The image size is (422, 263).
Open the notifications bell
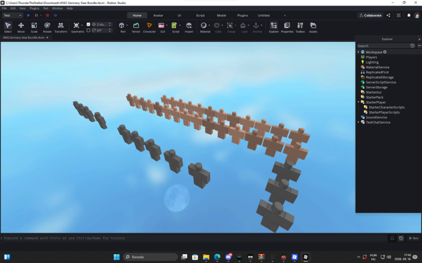[409, 15]
